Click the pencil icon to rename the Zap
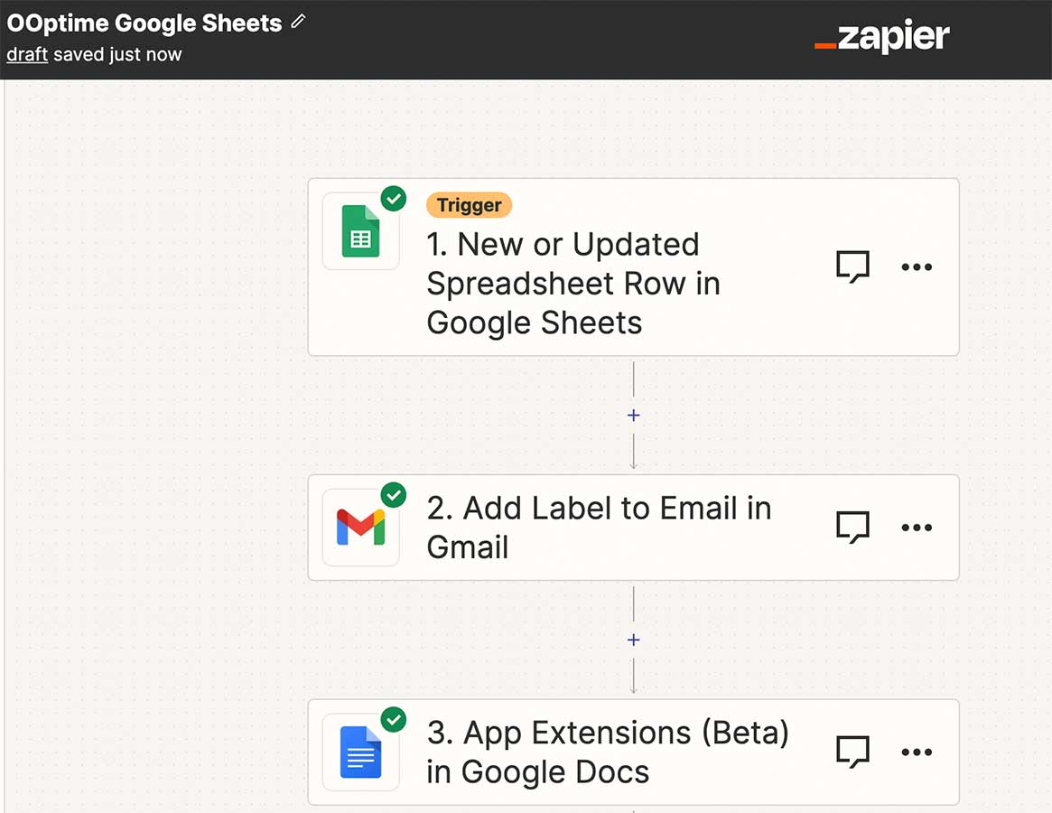Image resolution: width=1052 pixels, height=813 pixels. 299,22
